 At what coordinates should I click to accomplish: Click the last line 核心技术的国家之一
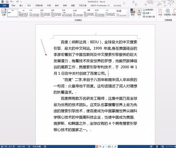pyautogui.click(x=71, y=130)
